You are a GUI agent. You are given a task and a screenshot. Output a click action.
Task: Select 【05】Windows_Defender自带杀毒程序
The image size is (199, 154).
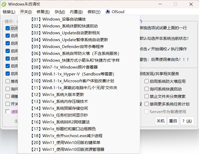[79, 46]
